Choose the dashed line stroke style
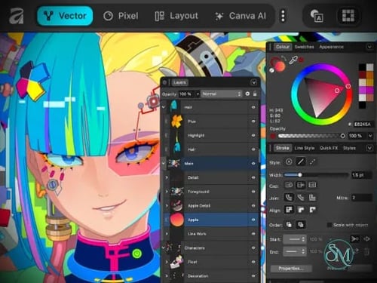377x283 pixels. (312, 161)
